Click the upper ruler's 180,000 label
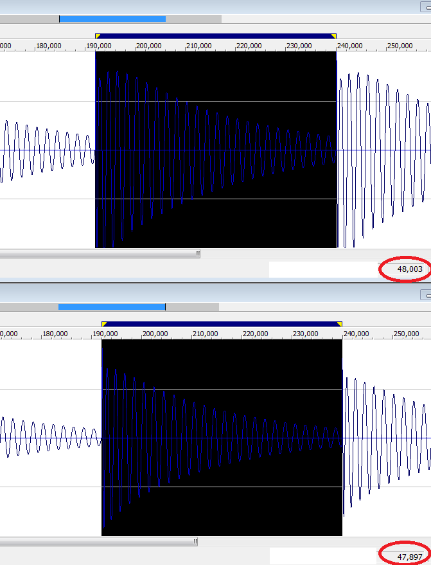 coord(49,46)
